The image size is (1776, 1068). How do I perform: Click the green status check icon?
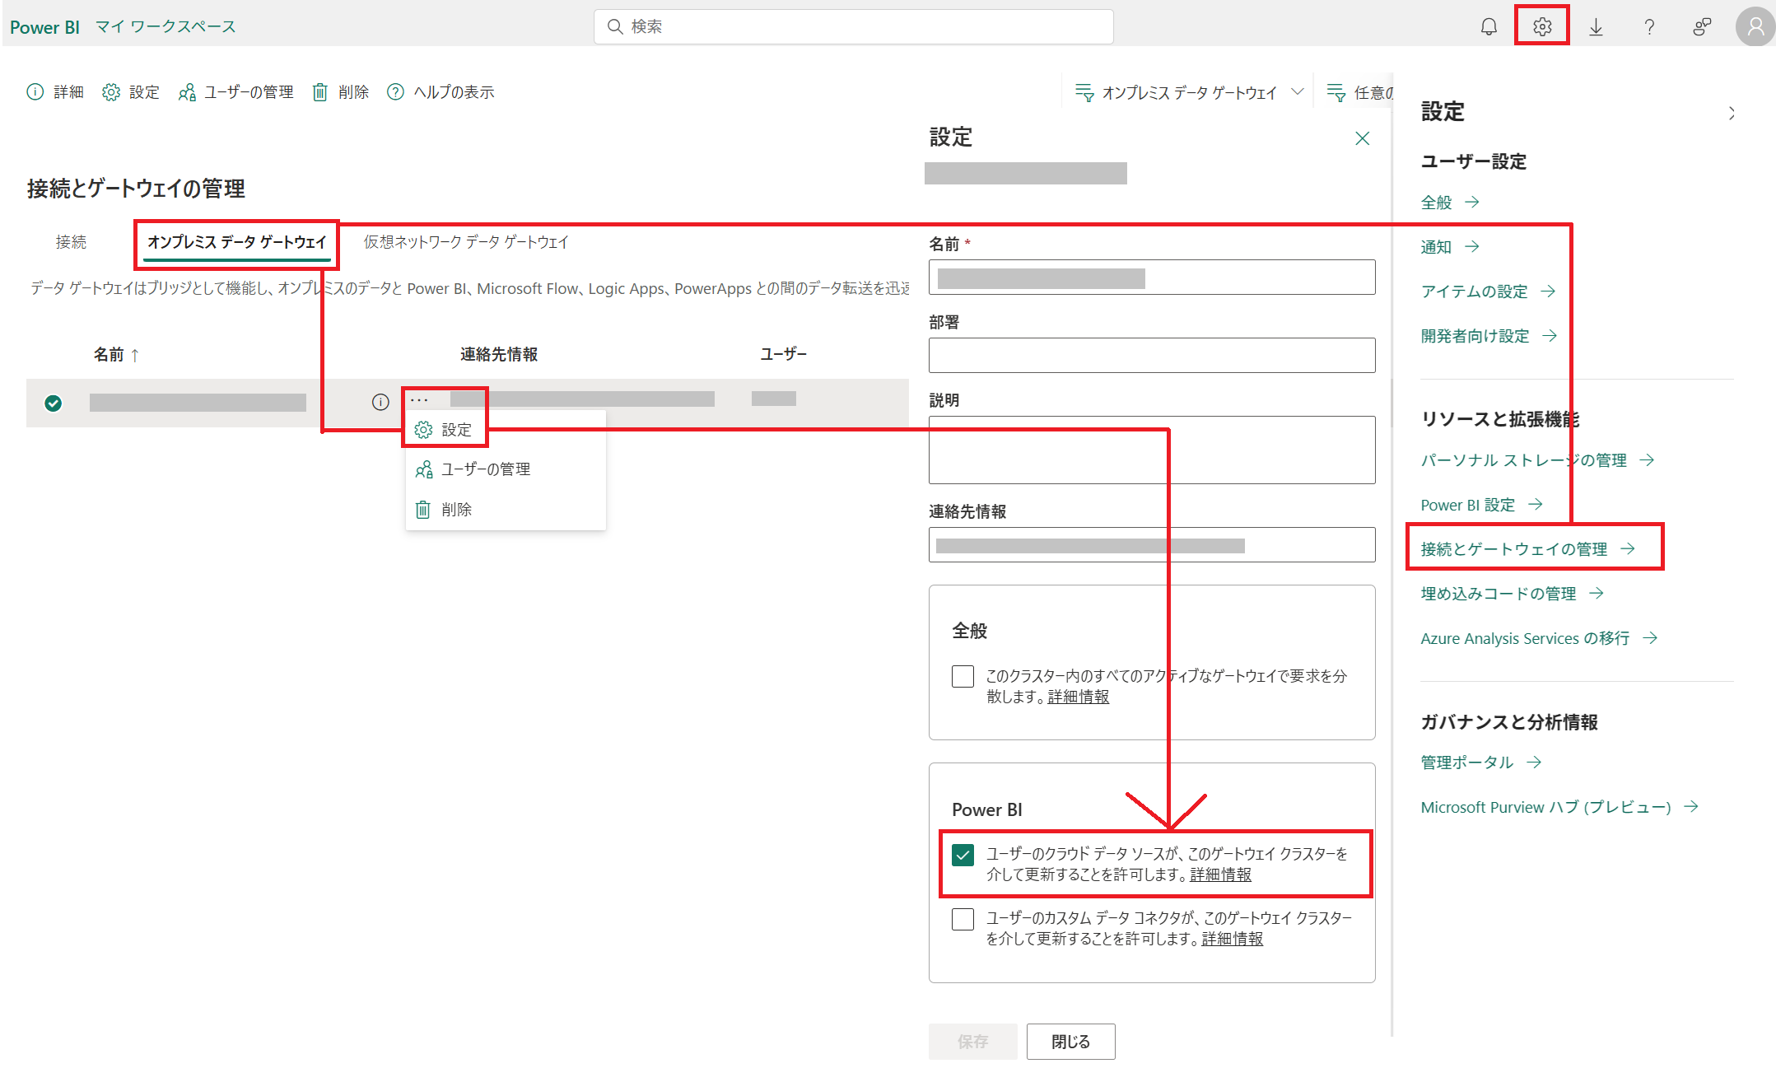coord(54,403)
